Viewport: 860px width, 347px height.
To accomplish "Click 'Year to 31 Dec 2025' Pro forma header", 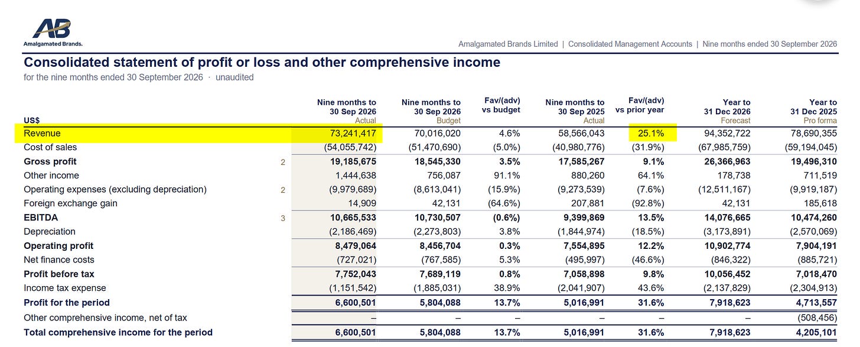I will click(x=813, y=111).
